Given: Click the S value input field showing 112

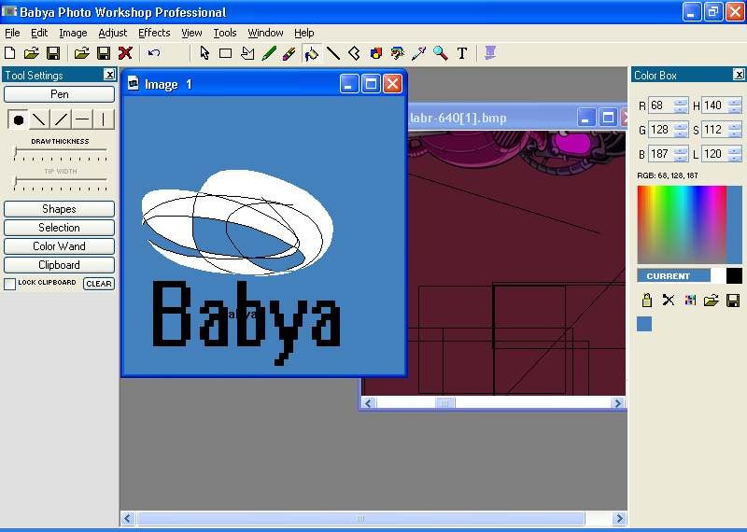Looking at the screenshot, I should coord(715,130).
